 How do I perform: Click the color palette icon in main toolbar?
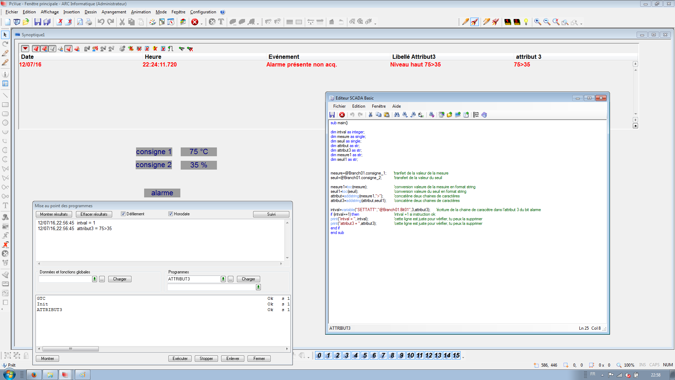[x=152, y=22]
